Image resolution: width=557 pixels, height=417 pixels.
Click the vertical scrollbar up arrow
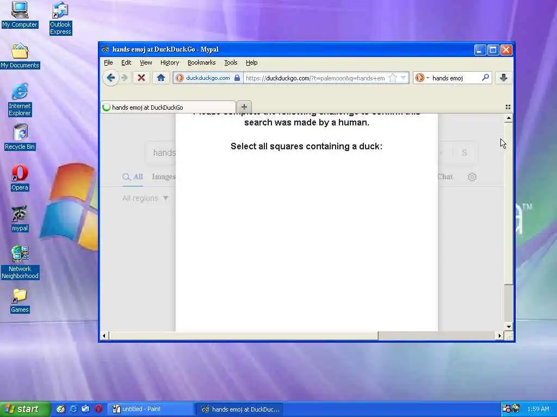click(x=509, y=118)
